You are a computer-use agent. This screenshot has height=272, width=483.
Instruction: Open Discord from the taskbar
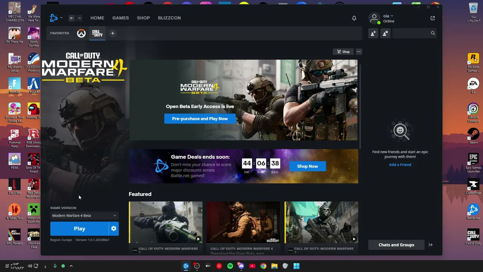[241, 266]
